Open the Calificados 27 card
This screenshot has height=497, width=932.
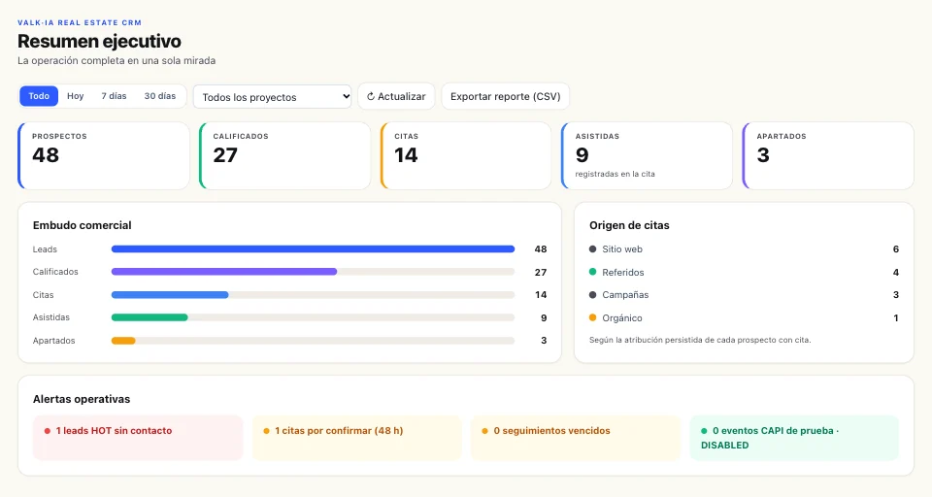pyautogui.click(x=284, y=155)
